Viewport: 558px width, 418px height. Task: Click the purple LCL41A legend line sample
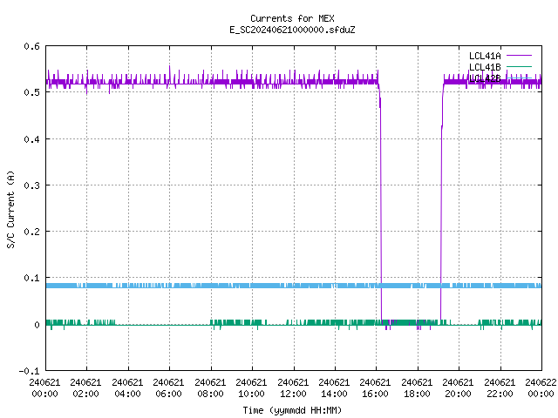519,56
